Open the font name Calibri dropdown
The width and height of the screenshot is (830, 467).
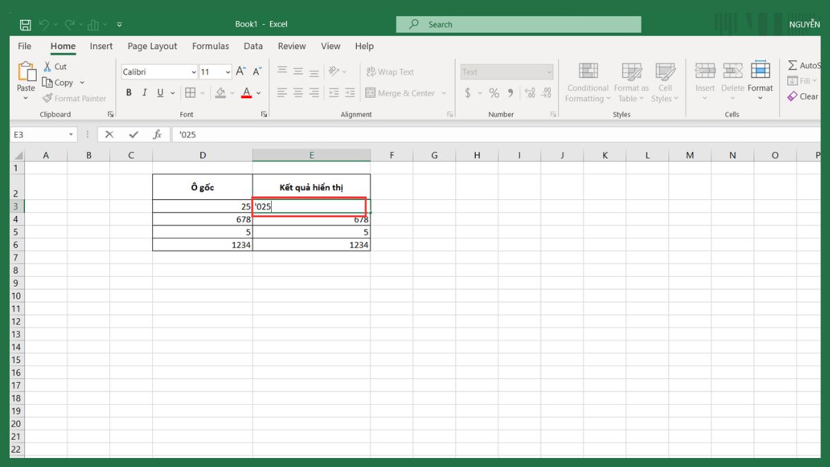193,72
